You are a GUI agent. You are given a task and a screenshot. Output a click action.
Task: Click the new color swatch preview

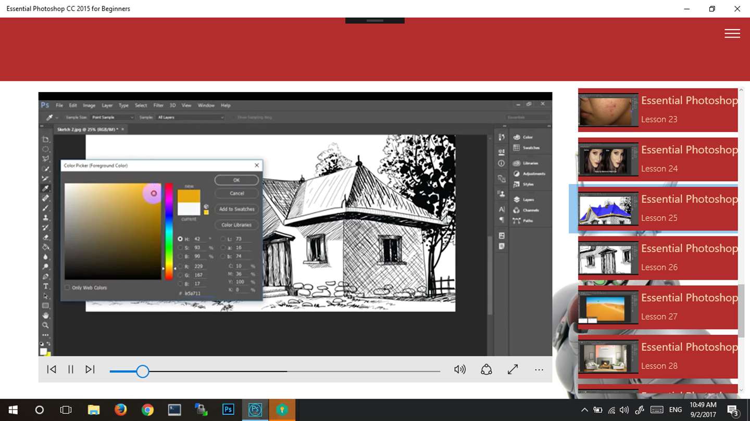(189, 196)
